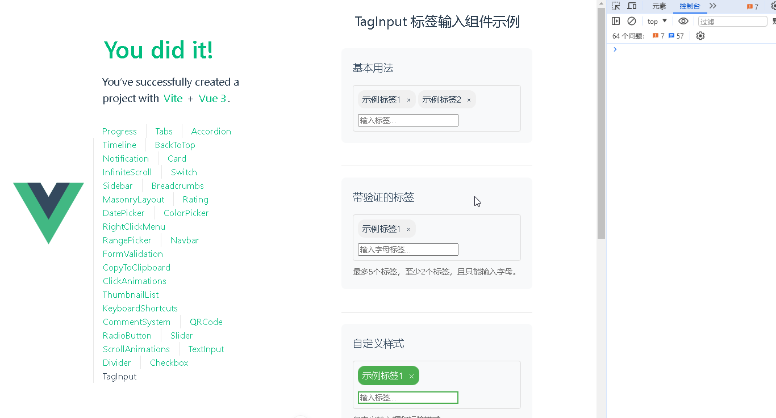Click the Vue logo image
The width and height of the screenshot is (776, 418).
(48, 213)
